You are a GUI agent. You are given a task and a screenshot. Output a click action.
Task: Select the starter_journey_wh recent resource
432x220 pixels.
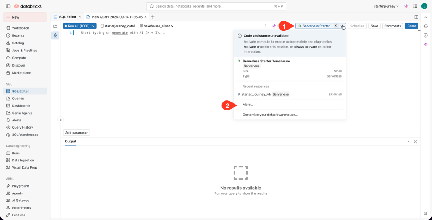289,94
